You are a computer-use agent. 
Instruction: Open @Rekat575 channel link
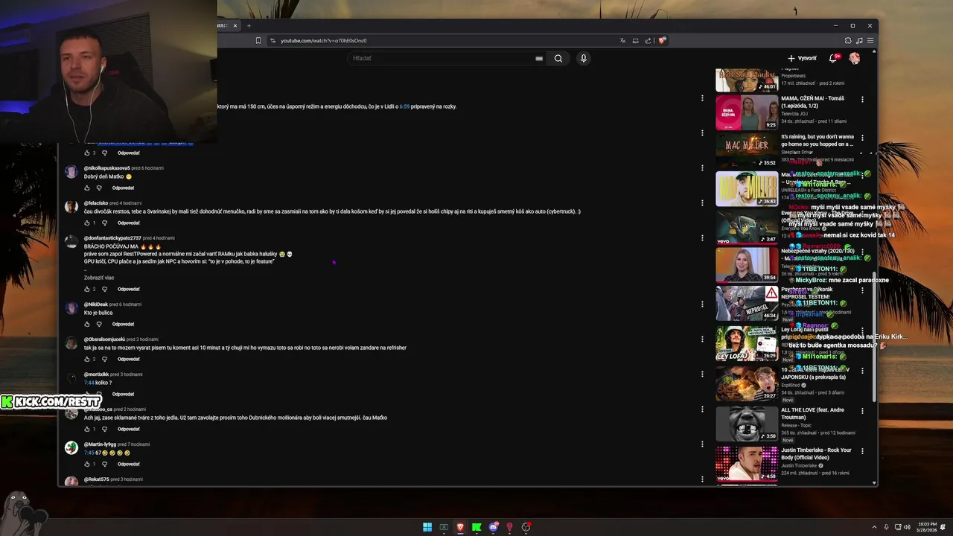(97, 479)
